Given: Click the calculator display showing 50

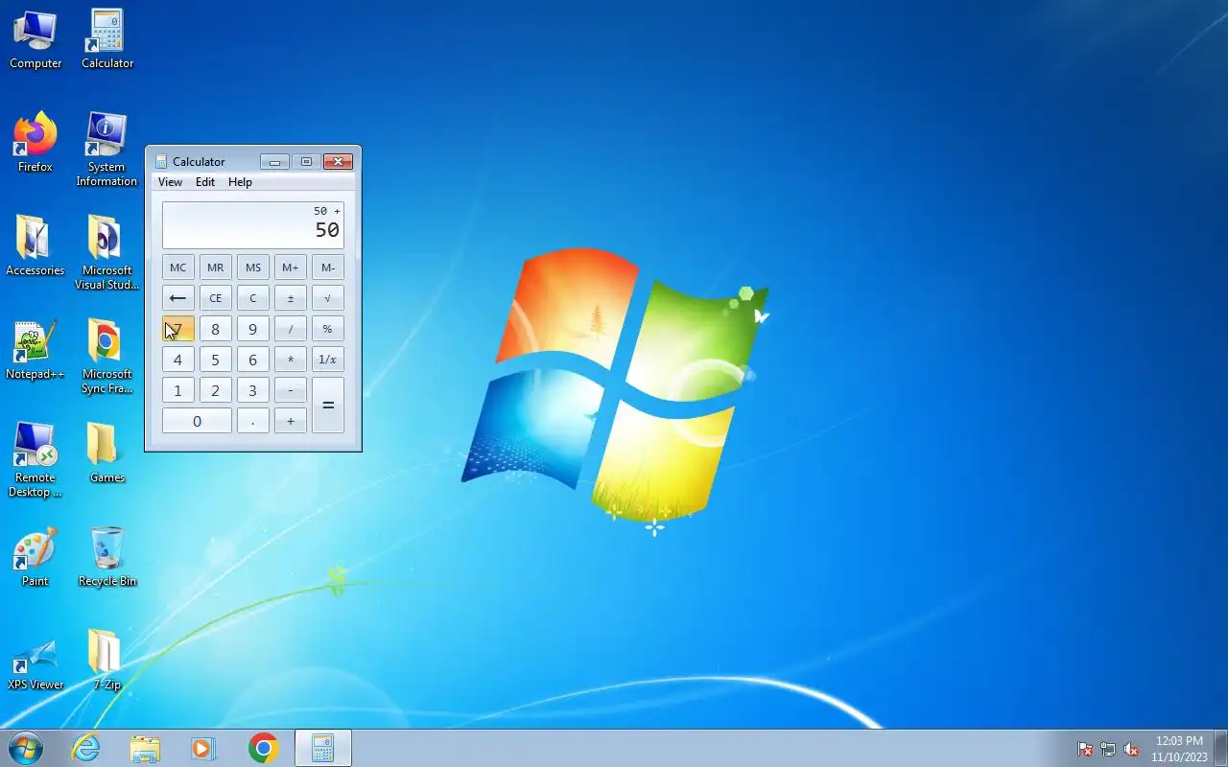Looking at the screenshot, I should tap(252, 225).
